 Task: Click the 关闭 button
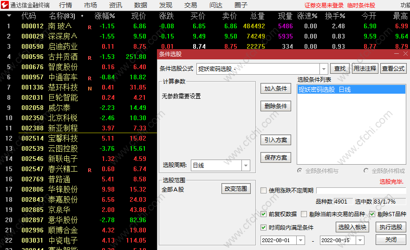[390, 239]
